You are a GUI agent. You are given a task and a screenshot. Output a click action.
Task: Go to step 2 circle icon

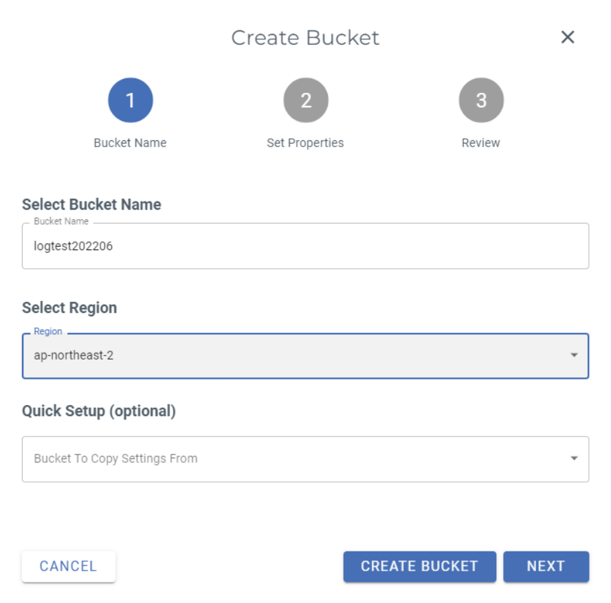pyautogui.click(x=306, y=100)
